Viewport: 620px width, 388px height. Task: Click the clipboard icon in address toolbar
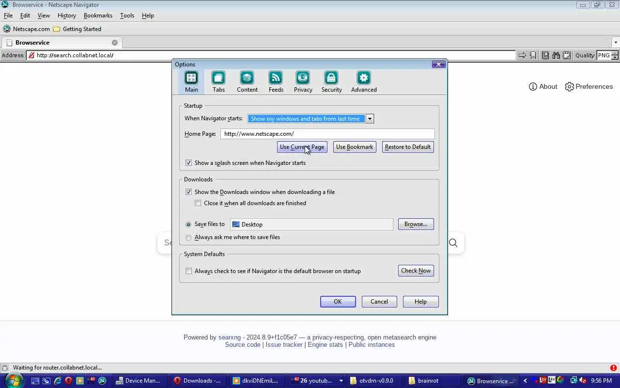coord(567,55)
